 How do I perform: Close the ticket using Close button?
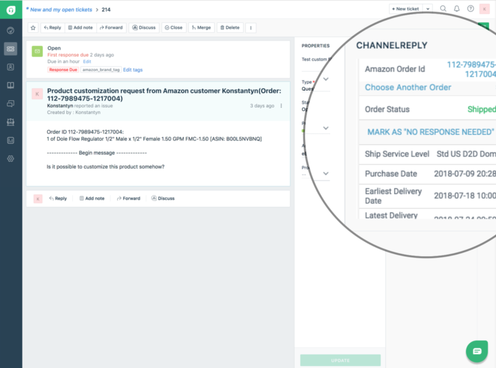174,28
